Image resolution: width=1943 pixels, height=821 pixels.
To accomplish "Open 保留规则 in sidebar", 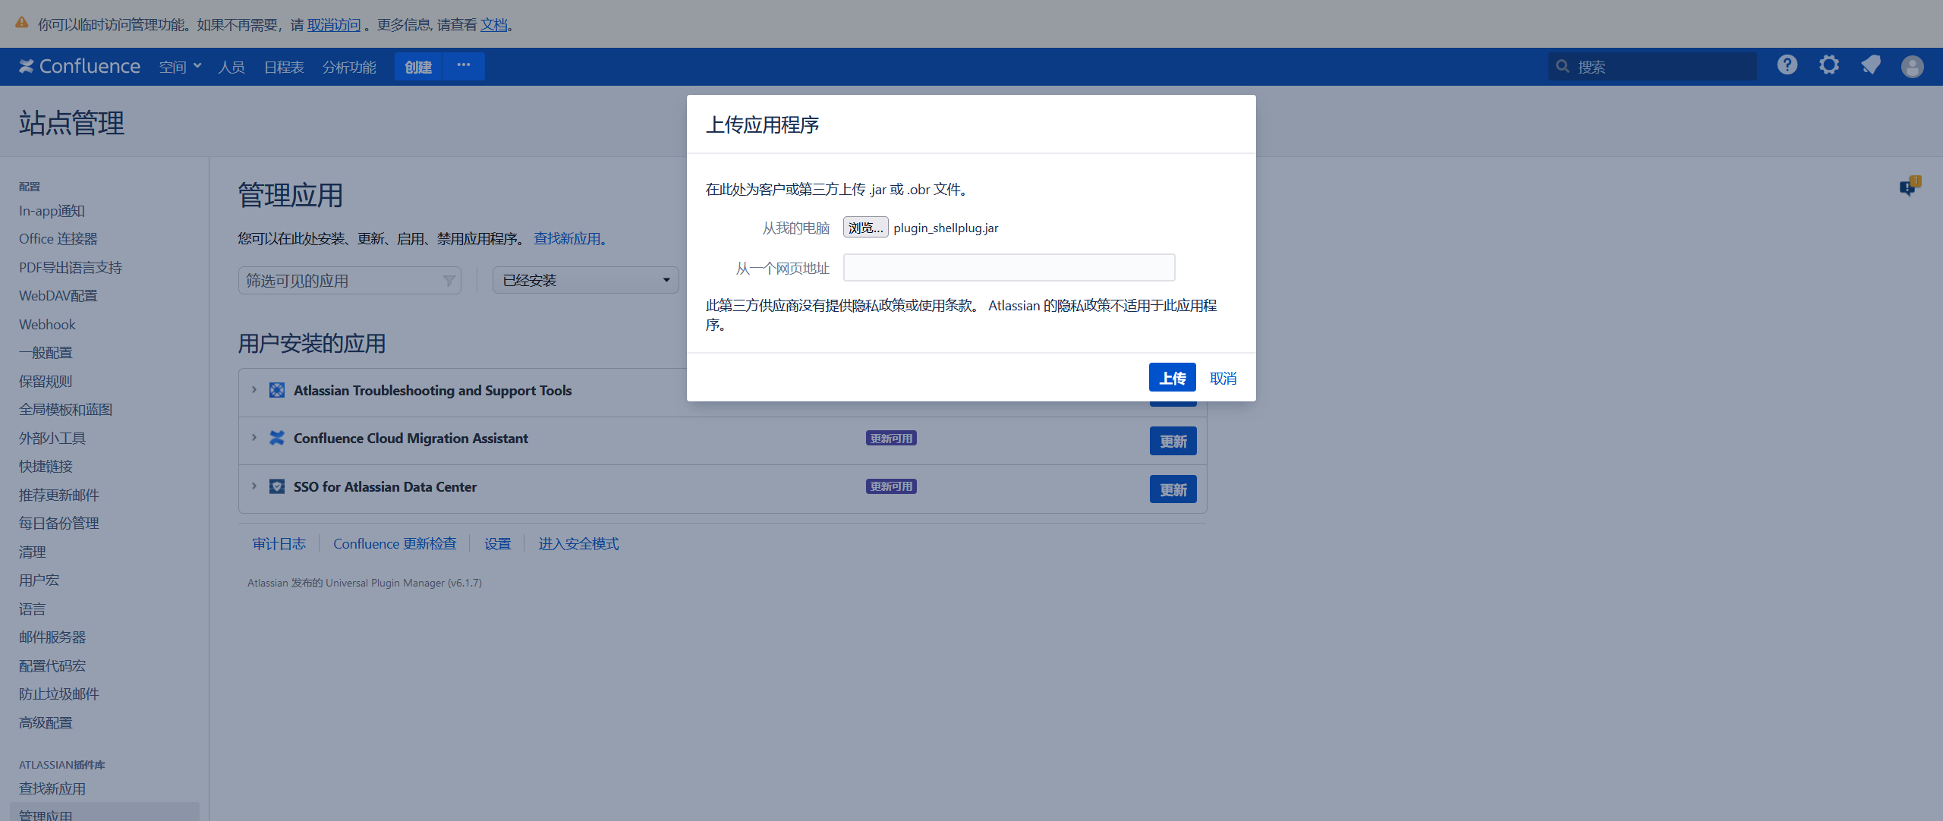I will pyautogui.click(x=46, y=381).
